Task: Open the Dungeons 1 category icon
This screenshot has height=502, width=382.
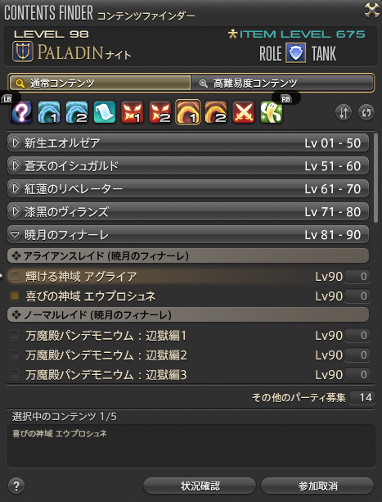Action: click(49, 112)
